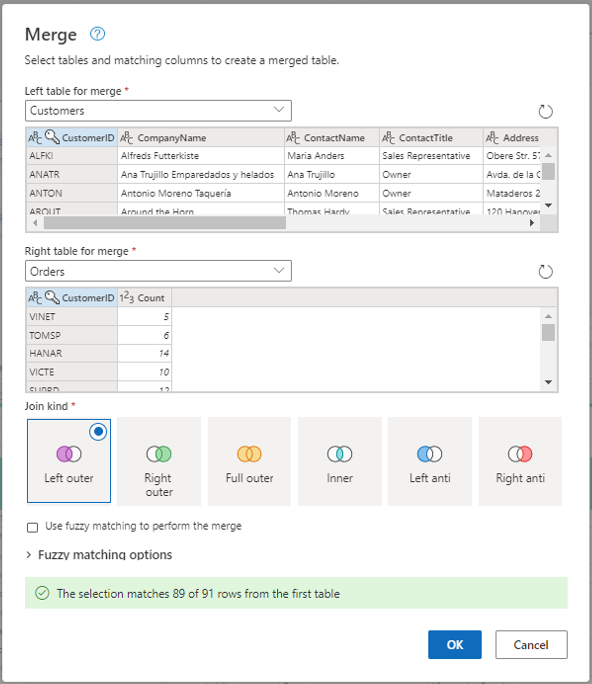Click the Left anti join Venn diagram icon
This screenshot has width=592, height=684.
(x=429, y=454)
